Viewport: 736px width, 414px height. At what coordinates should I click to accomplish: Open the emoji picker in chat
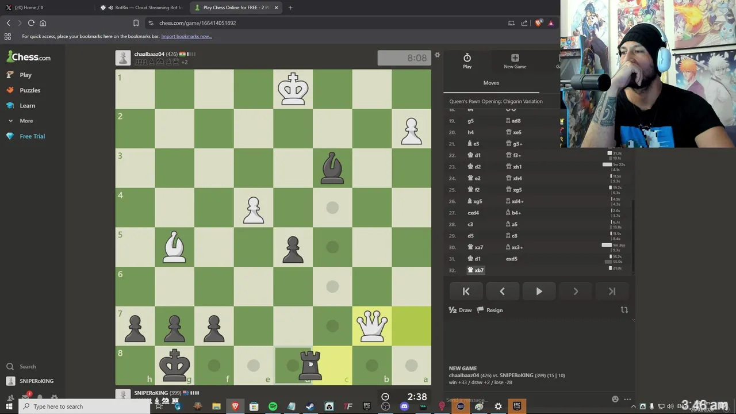coord(615,399)
